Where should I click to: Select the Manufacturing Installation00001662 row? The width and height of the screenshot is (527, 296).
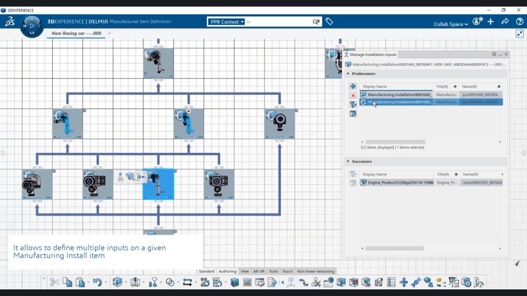point(431,102)
